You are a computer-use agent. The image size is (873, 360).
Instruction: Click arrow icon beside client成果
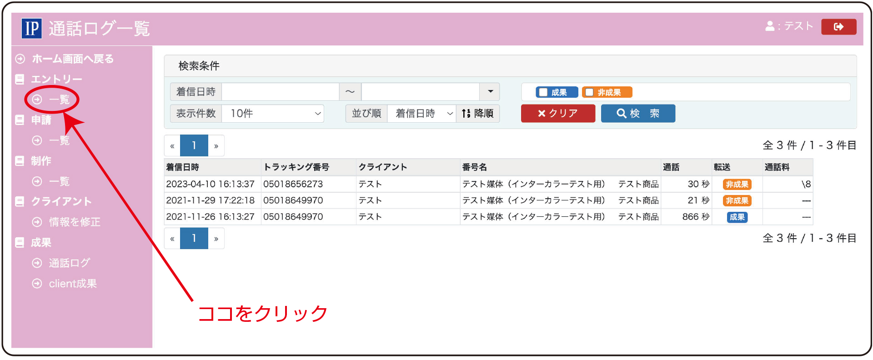pos(37,284)
